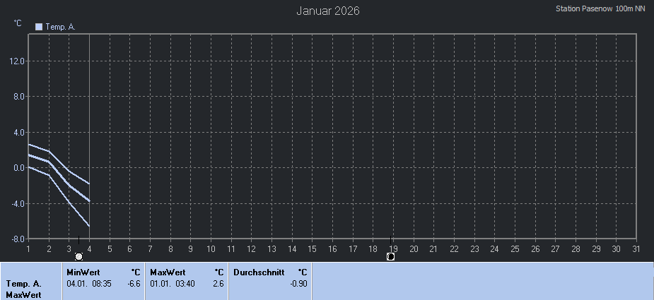The image size is (654, 300).
Task: Click the average value -0.90 cell
Action: coord(298,283)
